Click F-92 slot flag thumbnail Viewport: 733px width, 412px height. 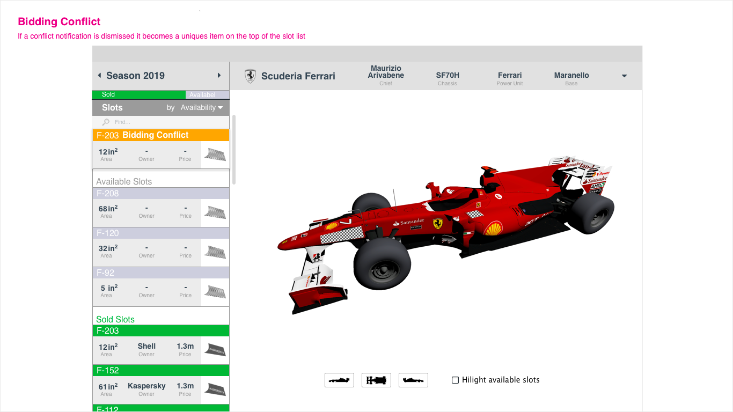click(215, 292)
